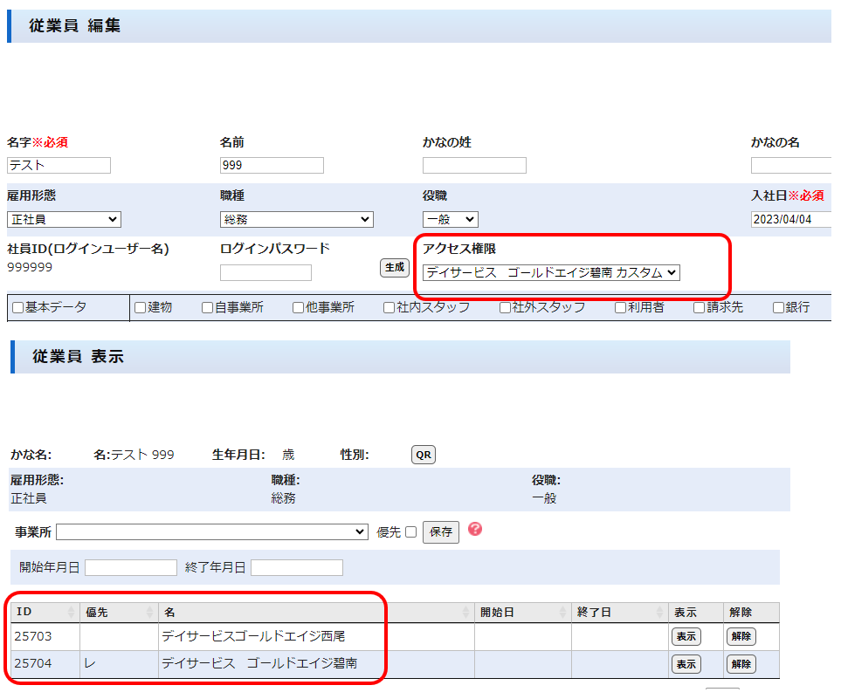Expand the 職種 dropdown showing 総務
The height and width of the screenshot is (699, 841).
pyautogui.click(x=296, y=219)
